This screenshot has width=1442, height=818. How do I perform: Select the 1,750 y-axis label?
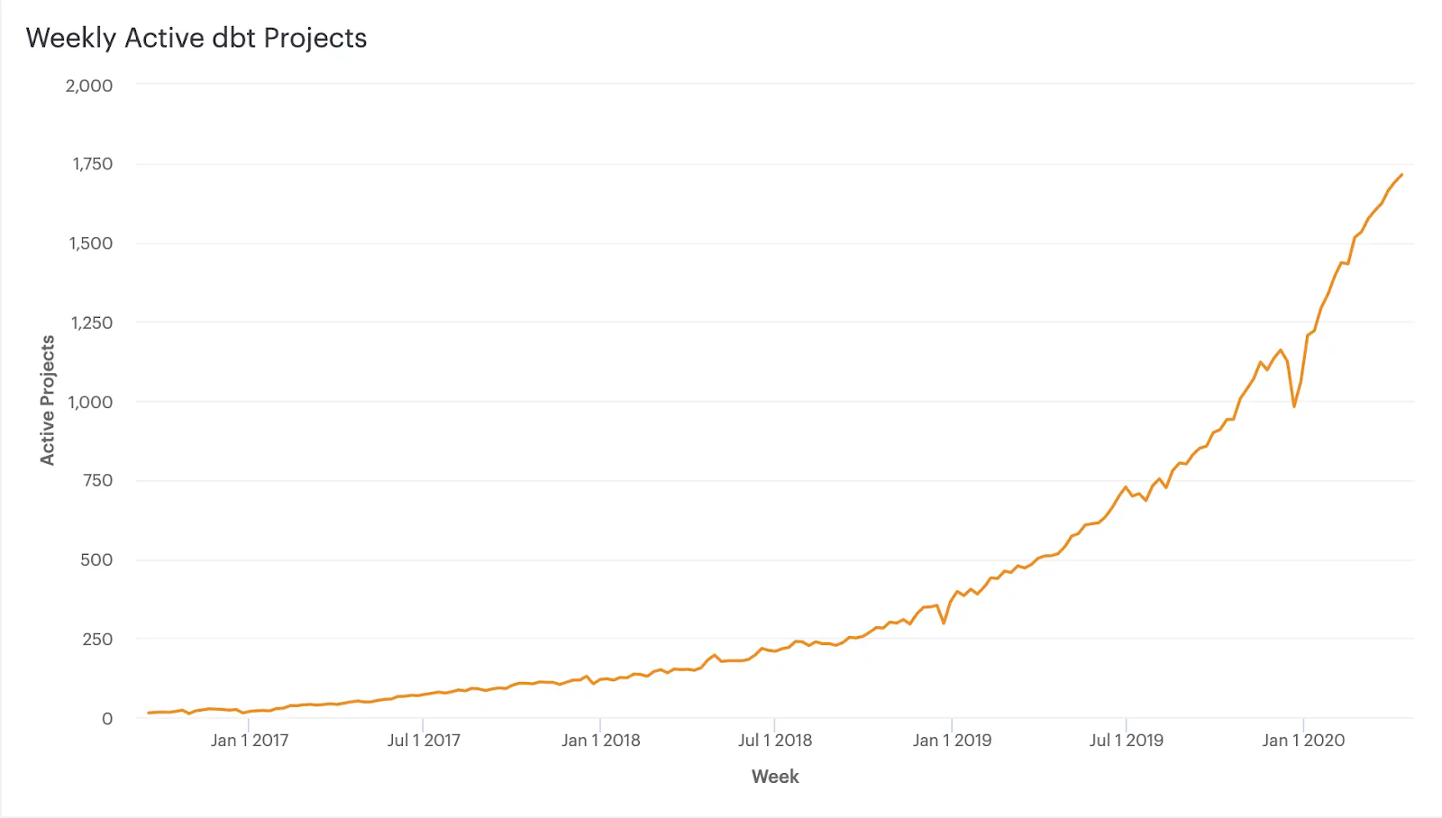click(93, 164)
